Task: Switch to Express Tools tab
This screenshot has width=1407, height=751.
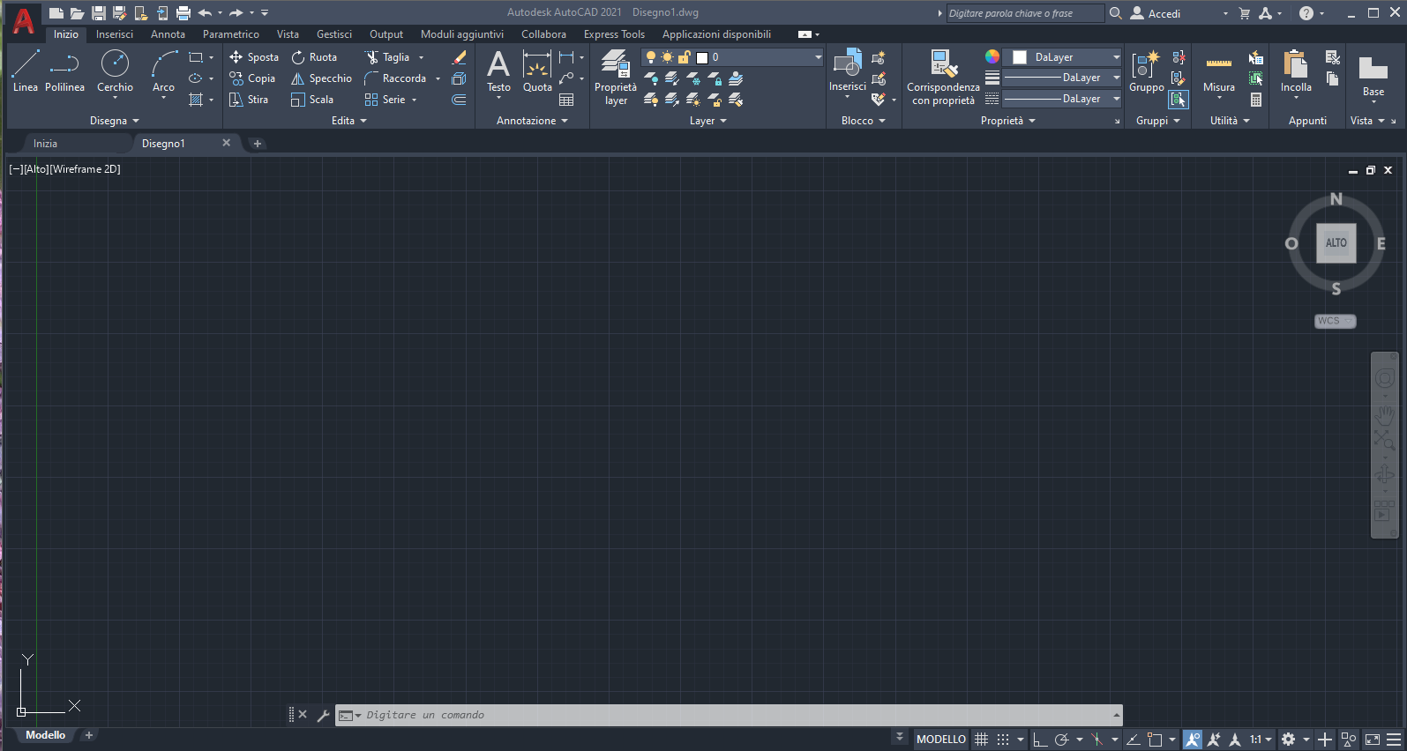Action: [x=614, y=34]
